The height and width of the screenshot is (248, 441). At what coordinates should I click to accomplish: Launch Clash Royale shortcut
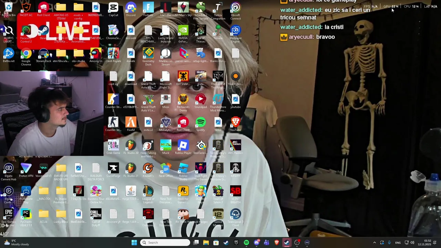[x=113, y=55]
